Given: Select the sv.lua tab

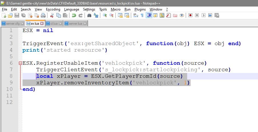Looking at the screenshot, I should (x=35, y=24).
